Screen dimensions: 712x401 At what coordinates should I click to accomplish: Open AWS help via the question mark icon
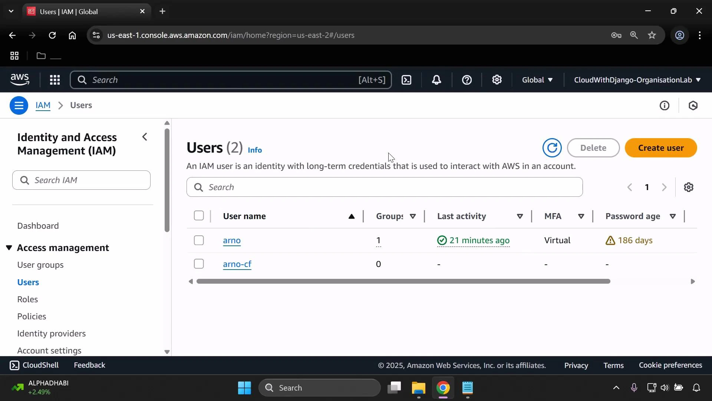[467, 80]
